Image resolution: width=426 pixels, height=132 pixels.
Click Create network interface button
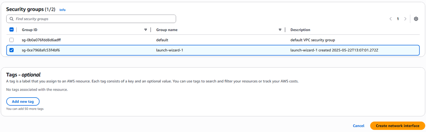[x=398, y=126]
